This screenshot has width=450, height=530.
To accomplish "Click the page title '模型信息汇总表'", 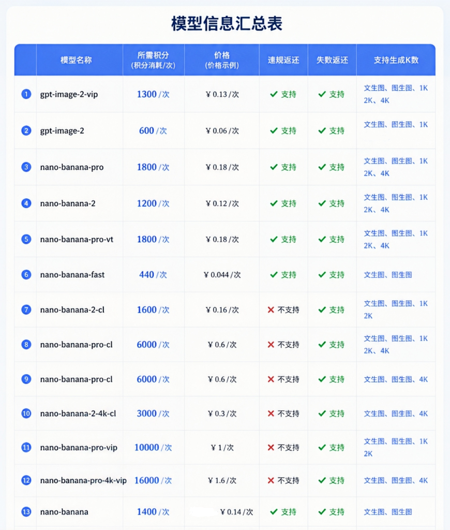I will [x=227, y=24].
